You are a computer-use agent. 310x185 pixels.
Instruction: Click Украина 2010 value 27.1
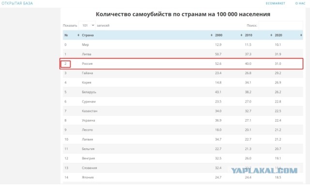point(248,121)
